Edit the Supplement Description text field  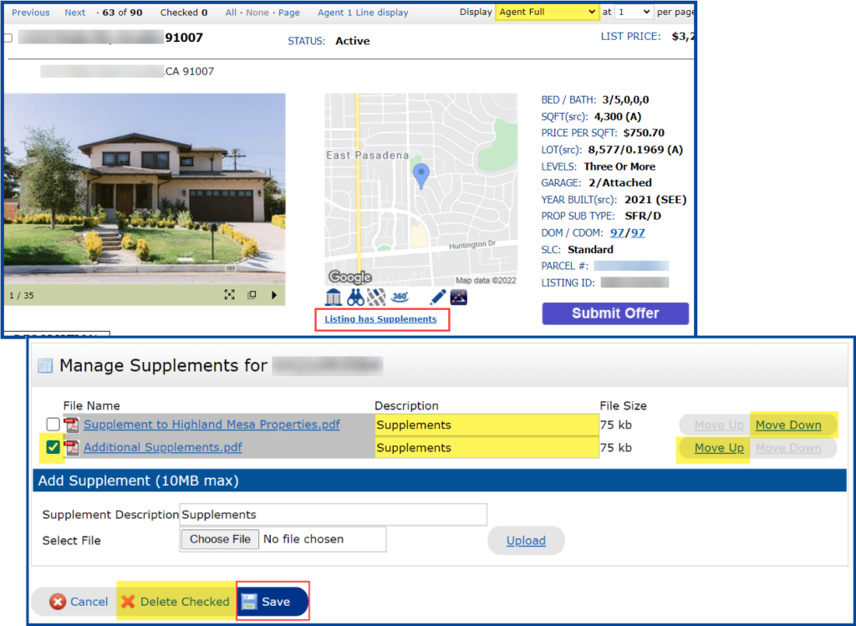(x=334, y=514)
